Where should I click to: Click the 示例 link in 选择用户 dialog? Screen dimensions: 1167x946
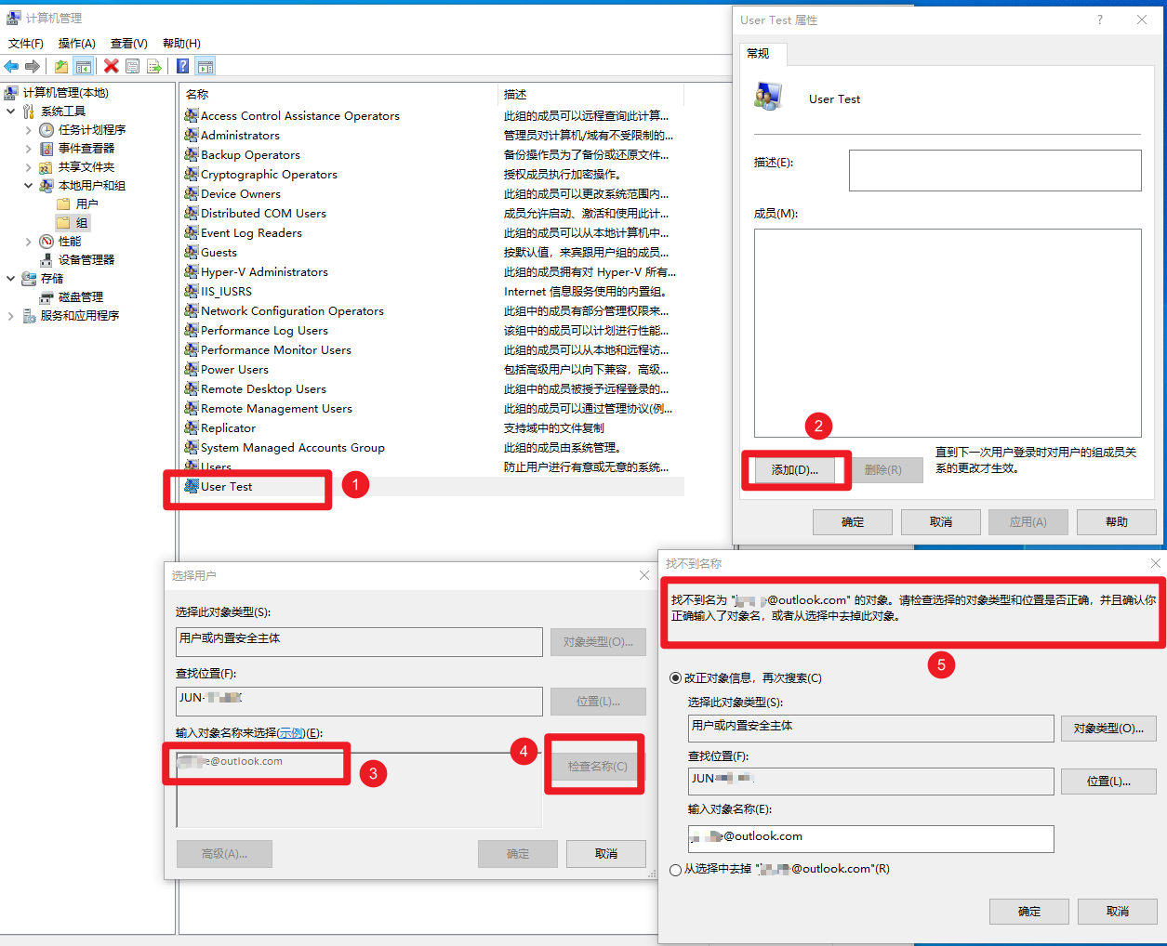(291, 733)
